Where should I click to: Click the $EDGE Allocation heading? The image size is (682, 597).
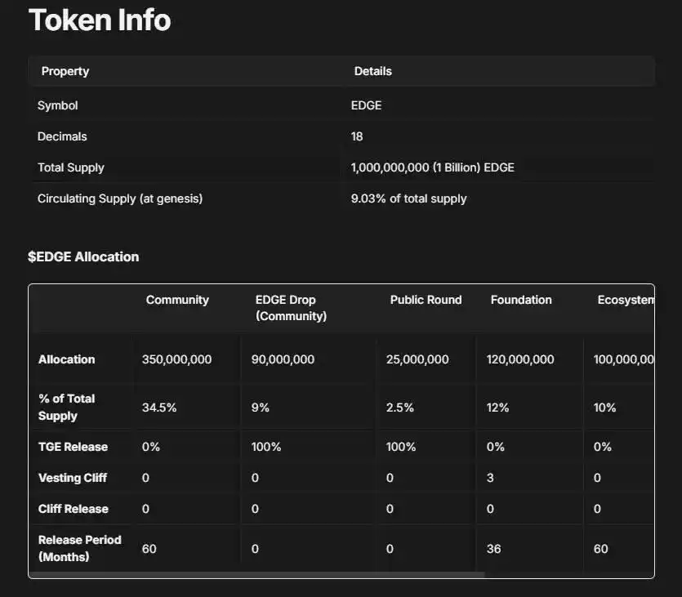pos(83,256)
